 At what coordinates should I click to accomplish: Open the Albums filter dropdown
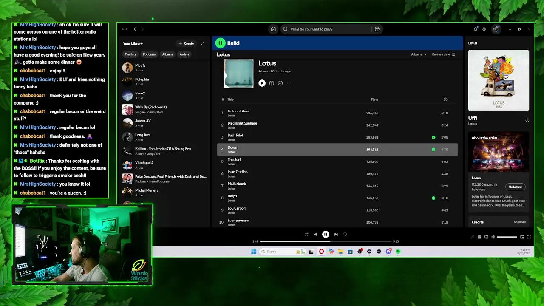[419, 54]
